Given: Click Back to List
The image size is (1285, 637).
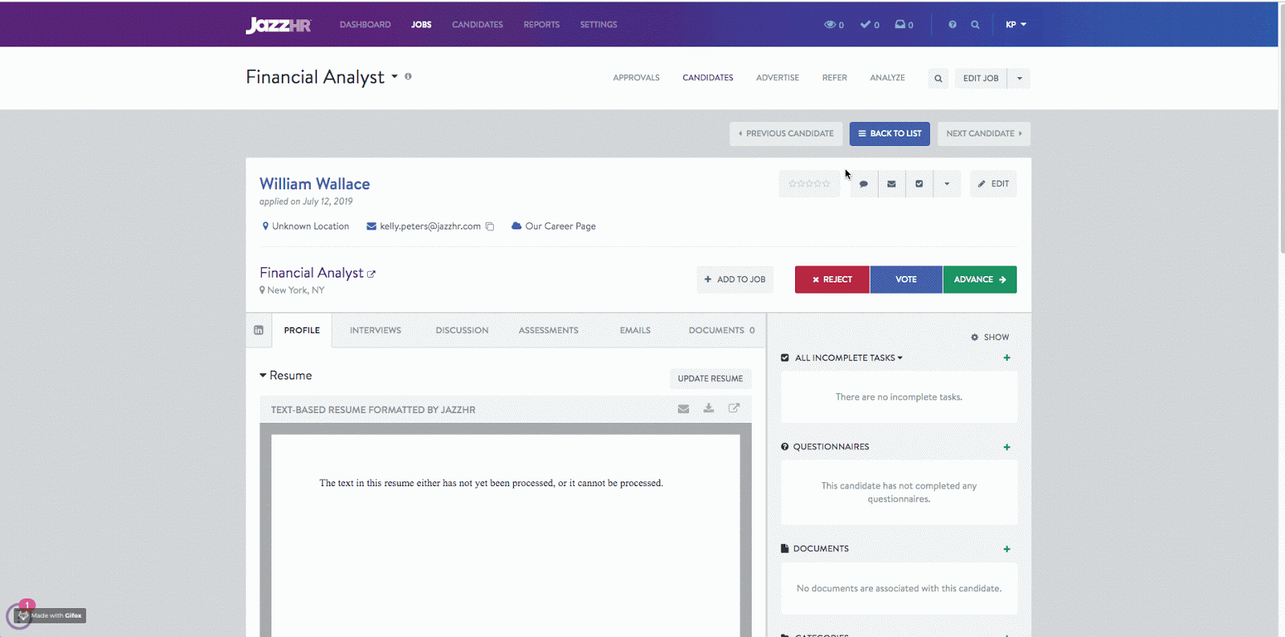Looking at the screenshot, I should pyautogui.click(x=890, y=134).
